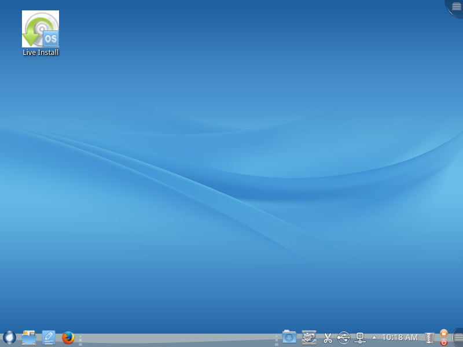Screen dimensions: 463x347
Task: Select the "Live Install" label text
Action: point(41,53)
